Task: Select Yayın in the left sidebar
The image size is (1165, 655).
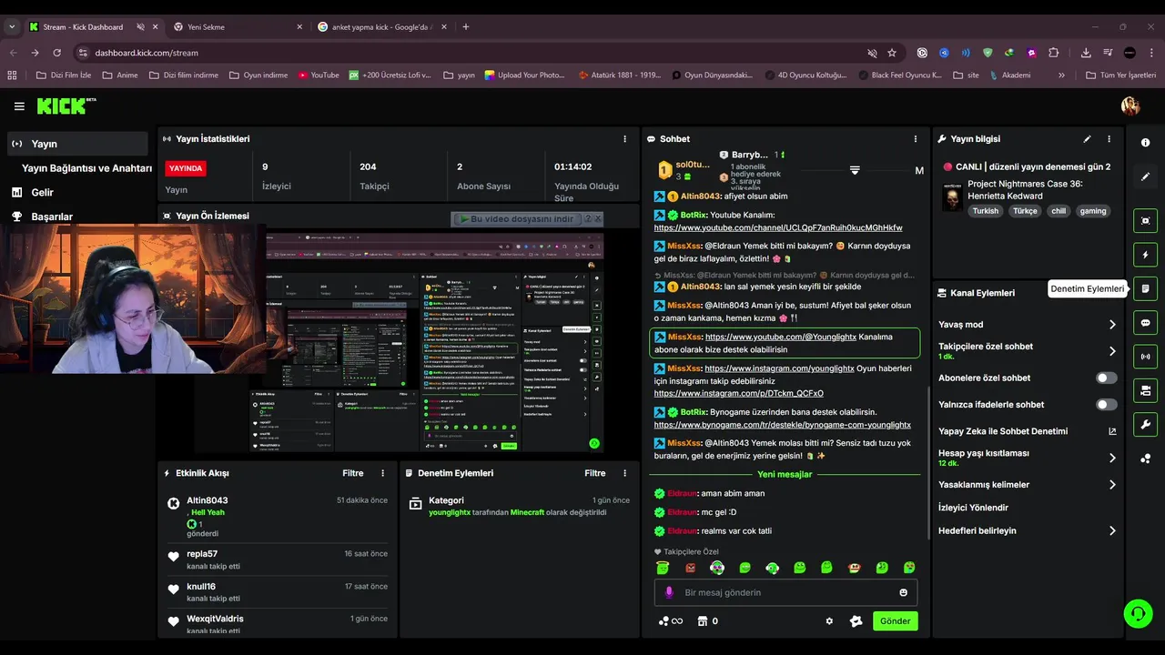Action: pyautogui.click(x=77, y=144)
